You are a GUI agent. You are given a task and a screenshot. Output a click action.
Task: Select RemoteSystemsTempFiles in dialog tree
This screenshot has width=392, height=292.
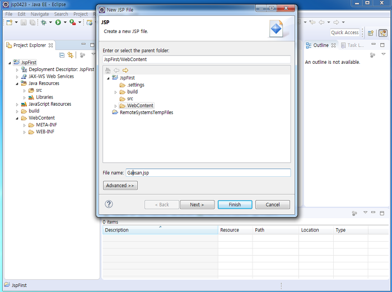(x=147, y=112)
